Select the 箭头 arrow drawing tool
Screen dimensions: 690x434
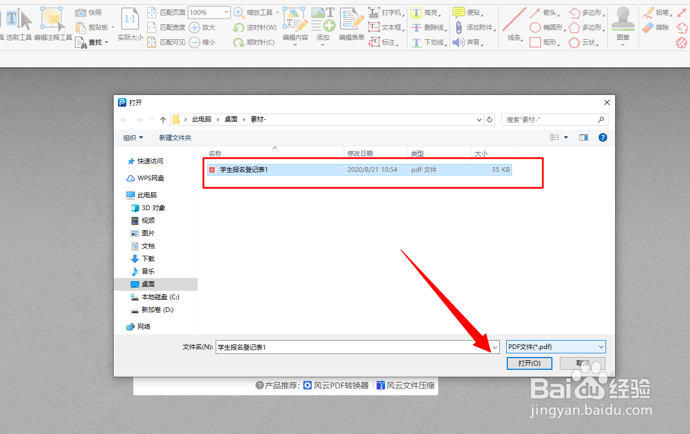(546, 12)
